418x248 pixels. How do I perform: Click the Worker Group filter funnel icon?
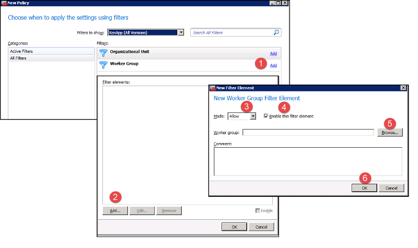click(x=103, y=65)
